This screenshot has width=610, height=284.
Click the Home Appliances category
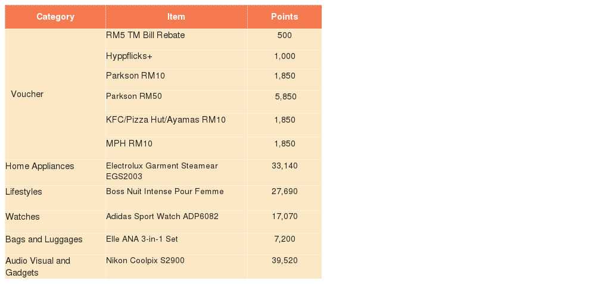(x=40, y=166)
